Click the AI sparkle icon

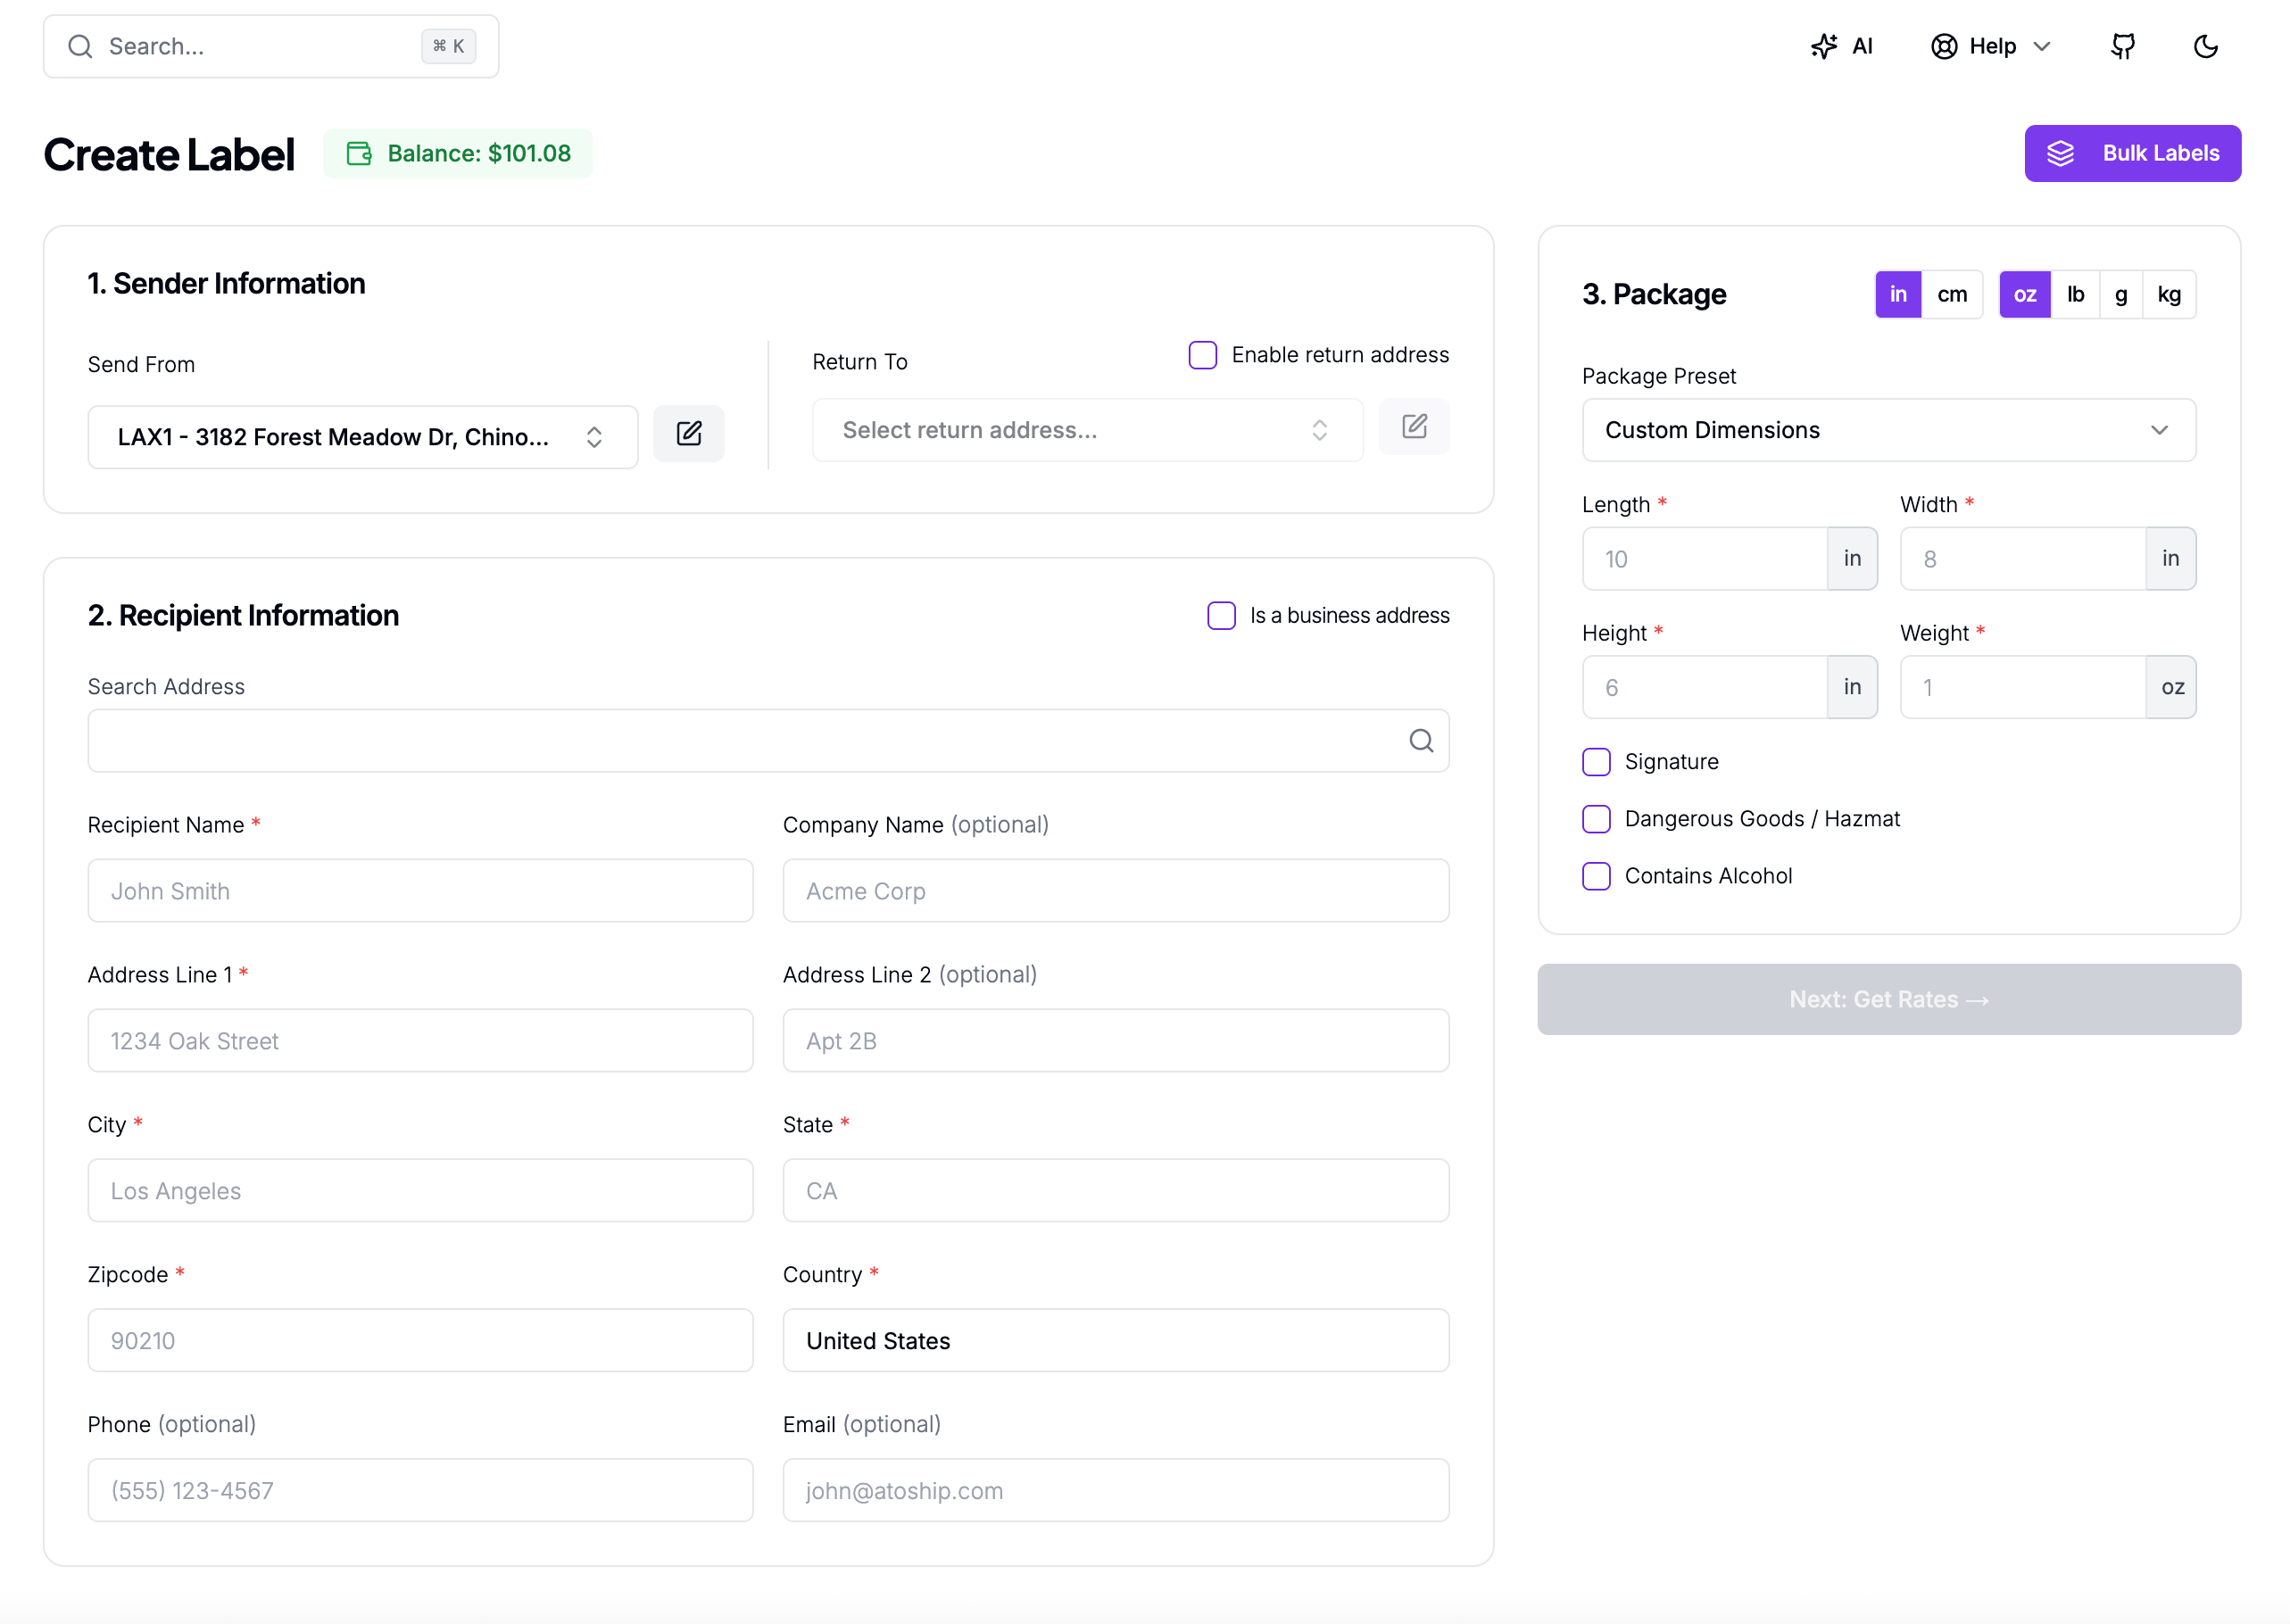pos(1823,46)
